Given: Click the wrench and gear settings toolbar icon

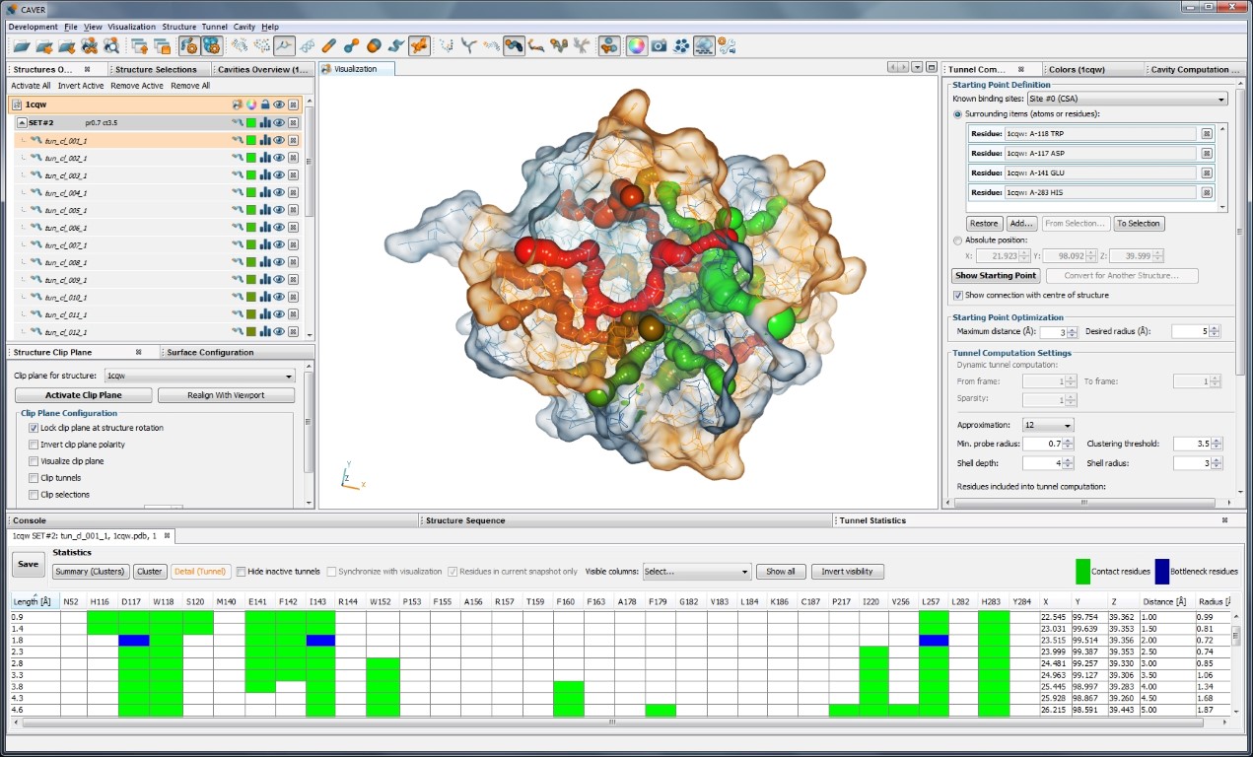Looking at the screenshot, I should tap(727, 45).
